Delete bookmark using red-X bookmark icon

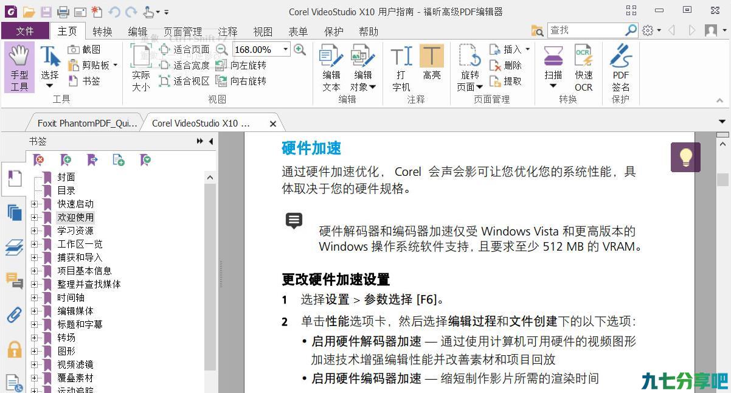coord(39,160)
